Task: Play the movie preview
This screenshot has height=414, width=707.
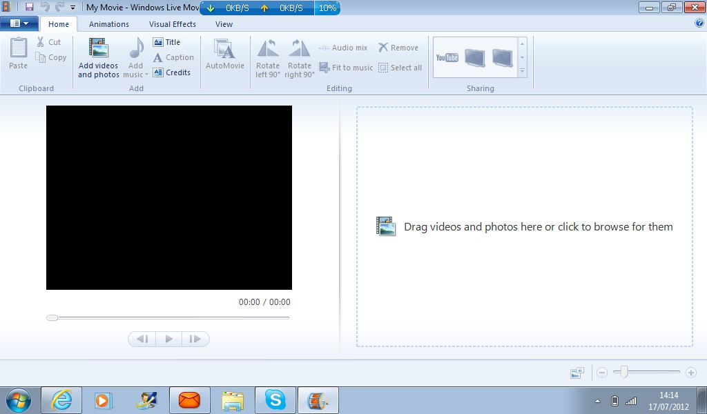Action: coord(169,339)
